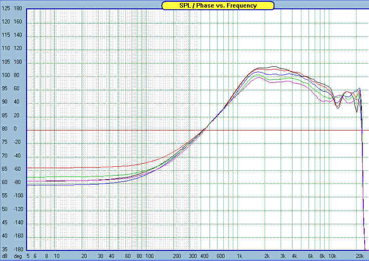Image resolution: width=369 pixels, height=261 pixels.
Task: Click the -180 phase axis value
Action: tap(18, 249)
